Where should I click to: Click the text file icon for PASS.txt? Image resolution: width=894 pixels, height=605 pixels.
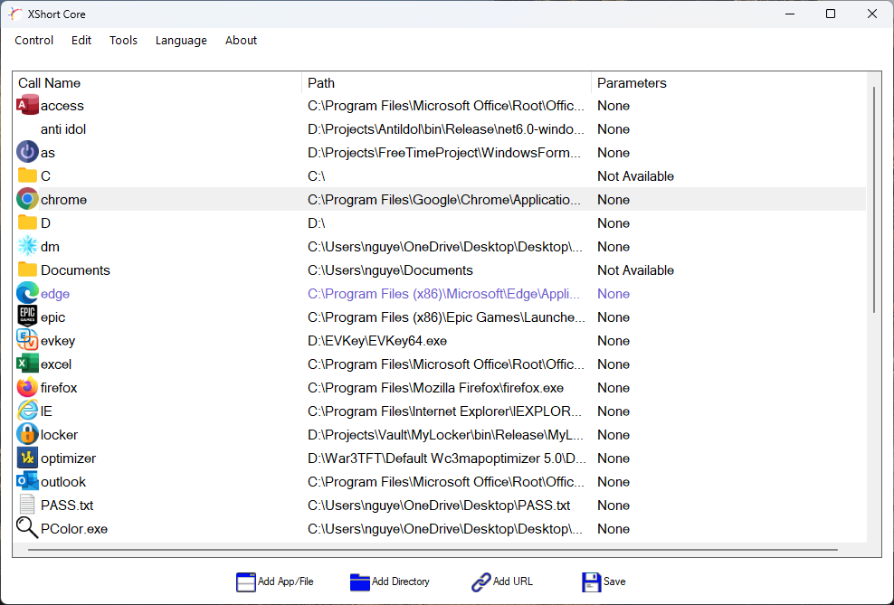pos(27,505)
